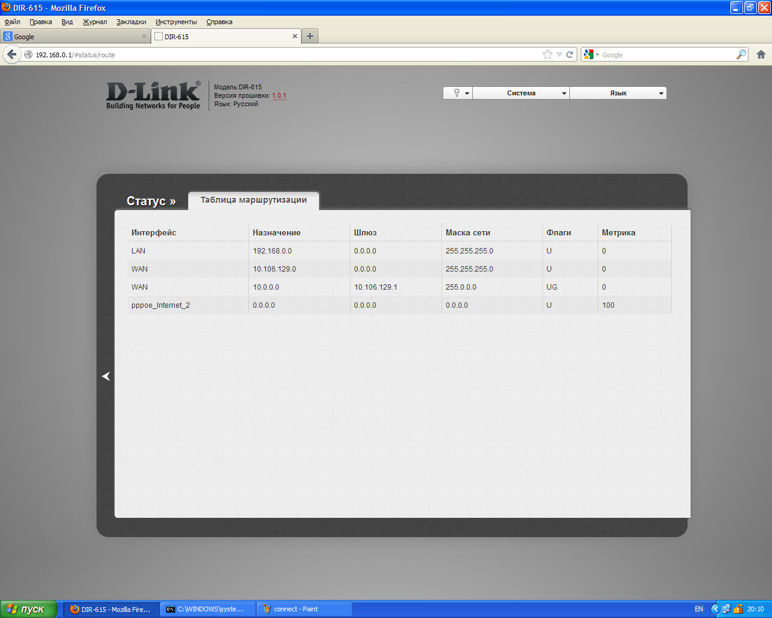Click the firmware version 1.0.1 link
This screenshot has height=618, width=772.
[x=279, y=95]
